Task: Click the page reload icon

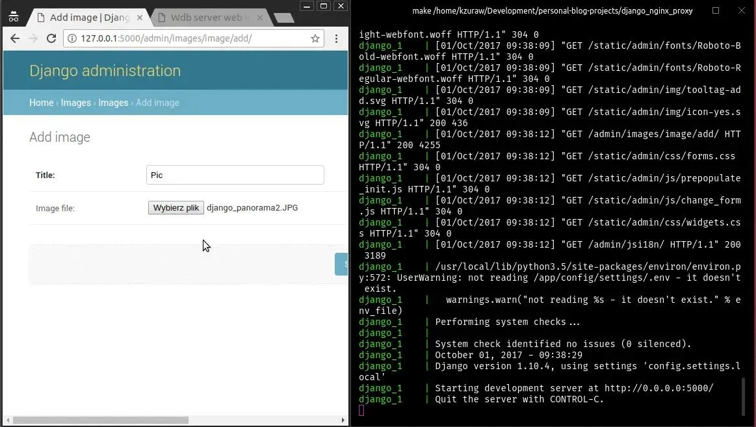Action: point(51,38)
